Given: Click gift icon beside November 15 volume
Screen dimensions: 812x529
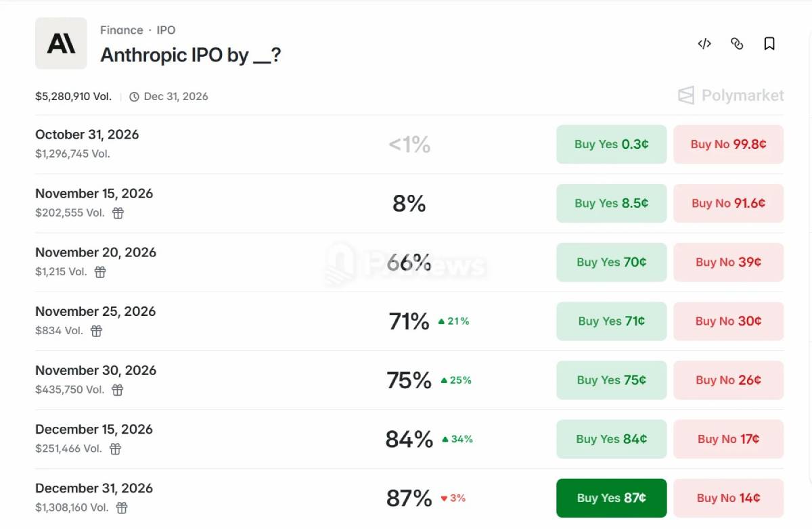Looking at the screenshot, I should coord(118,213).
